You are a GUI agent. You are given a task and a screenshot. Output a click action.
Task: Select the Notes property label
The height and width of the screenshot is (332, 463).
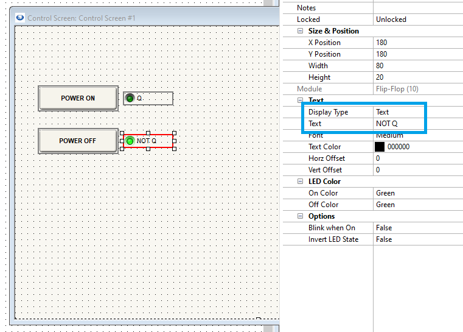point(306,8)
